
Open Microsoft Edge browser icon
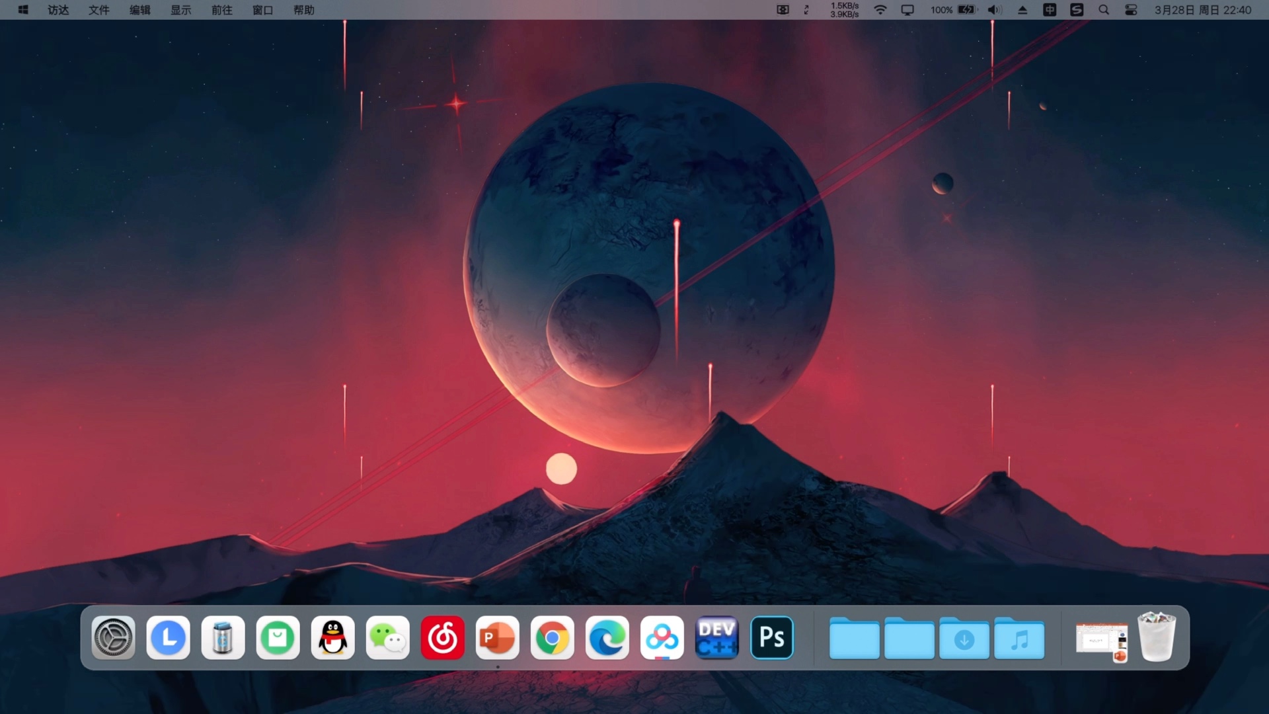[607, 637]
